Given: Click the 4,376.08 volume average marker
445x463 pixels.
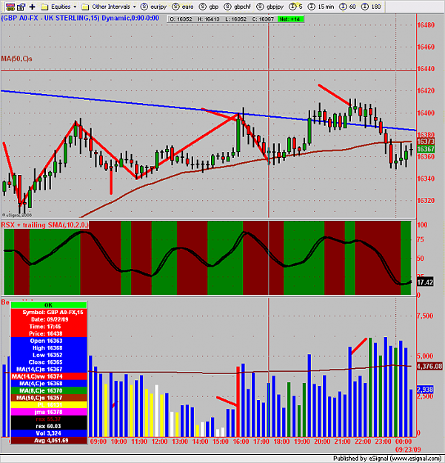Looking at the screenshot, I should [x=429, y=367].
